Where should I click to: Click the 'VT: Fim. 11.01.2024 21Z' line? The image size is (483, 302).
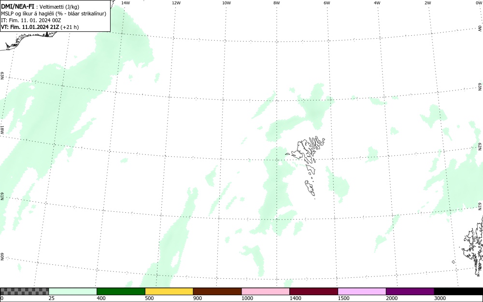[x=40, y=27]
